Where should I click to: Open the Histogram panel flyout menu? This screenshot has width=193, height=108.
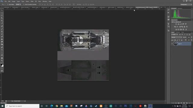[x=192, y=8]
